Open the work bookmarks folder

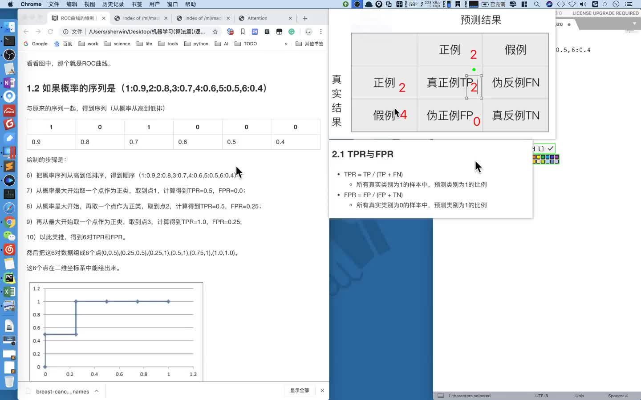[x=88, y=44]
